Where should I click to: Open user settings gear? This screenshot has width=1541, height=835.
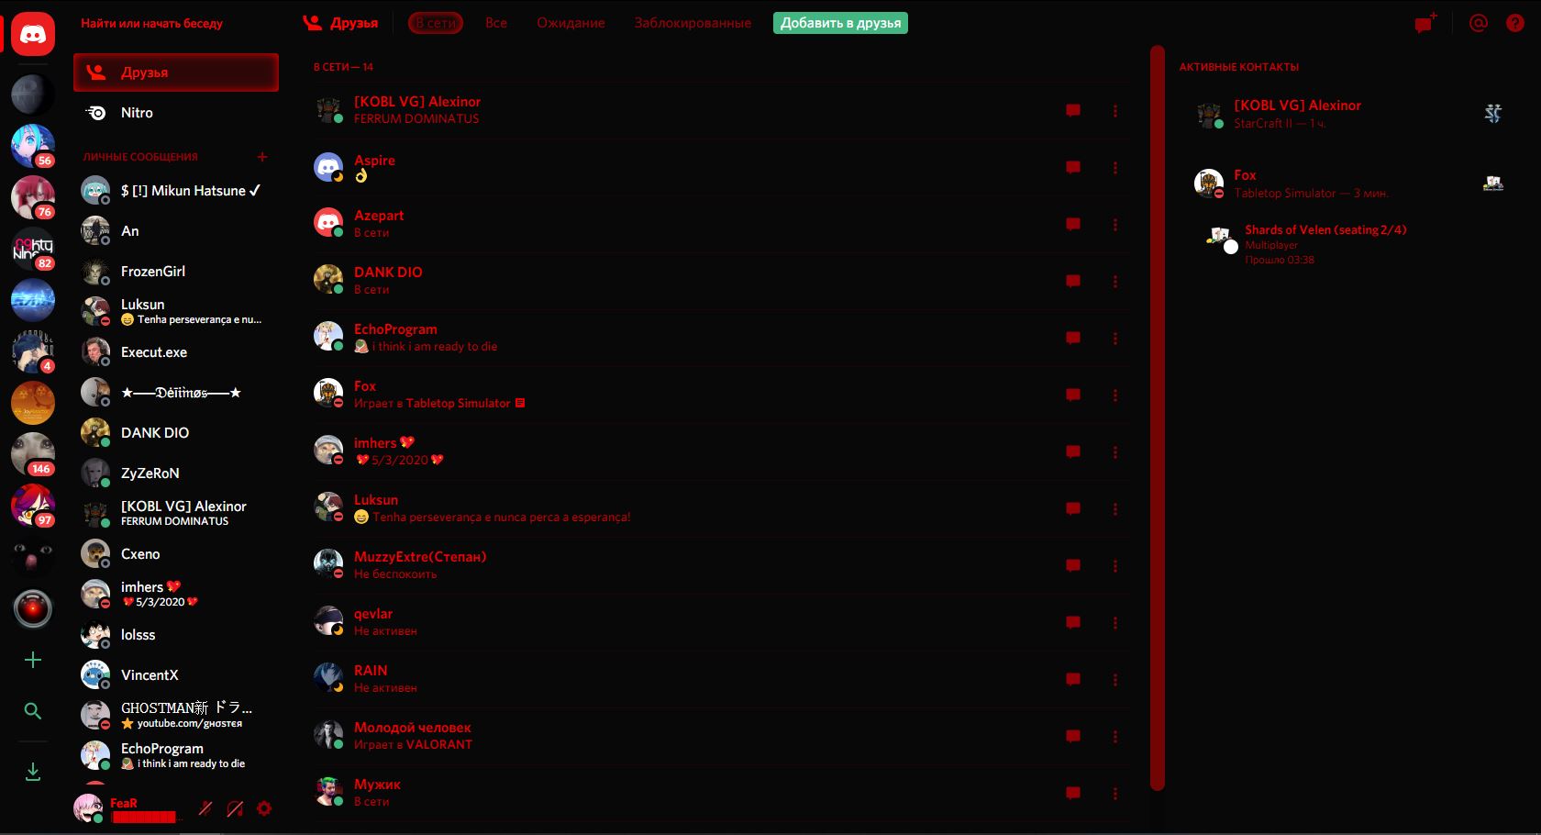pyautogui.click(x=264, y=808)
